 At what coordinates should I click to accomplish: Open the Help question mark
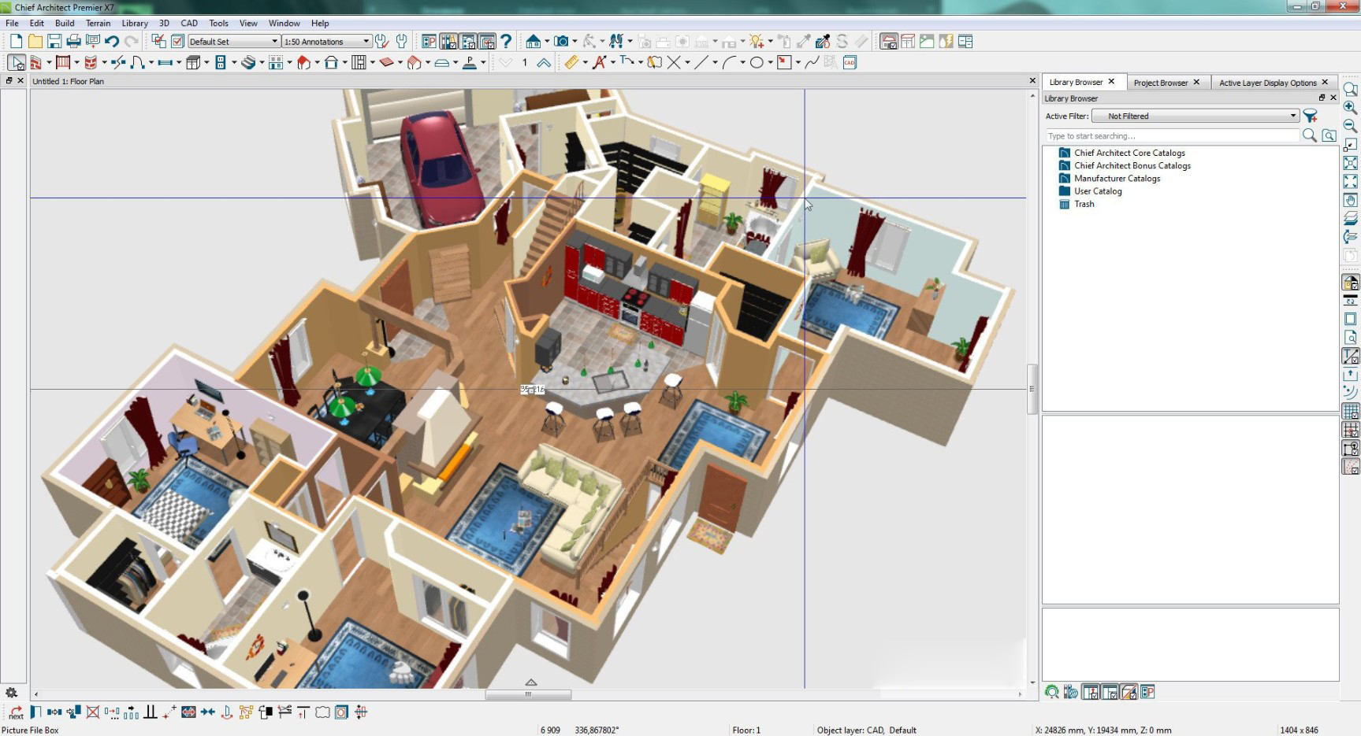tap(506, 42)
